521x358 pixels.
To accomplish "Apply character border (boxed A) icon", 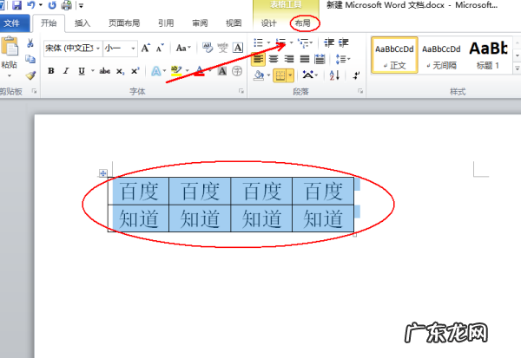I will coord(238,48).
